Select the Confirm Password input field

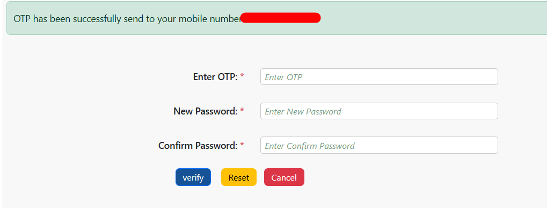coord(379,145)
